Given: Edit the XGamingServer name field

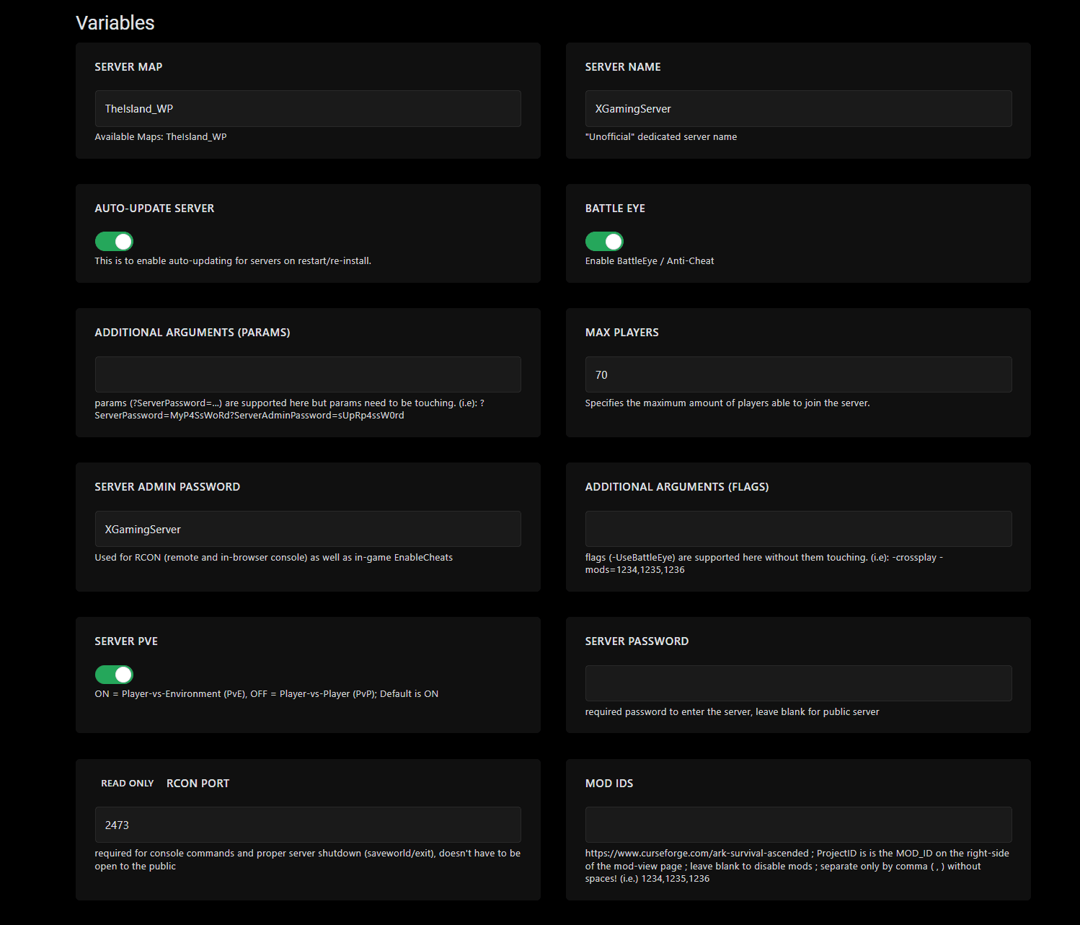Looking at the screenshot, I should [x=798, y=108].
